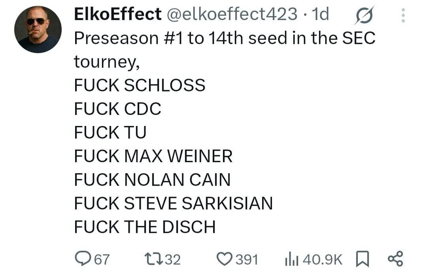Repost the tweet using the arrows icon

(x=153, y=258)
